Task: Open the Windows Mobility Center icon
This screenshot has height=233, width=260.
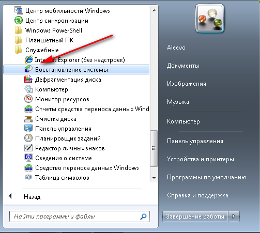Action: point(19,10)
